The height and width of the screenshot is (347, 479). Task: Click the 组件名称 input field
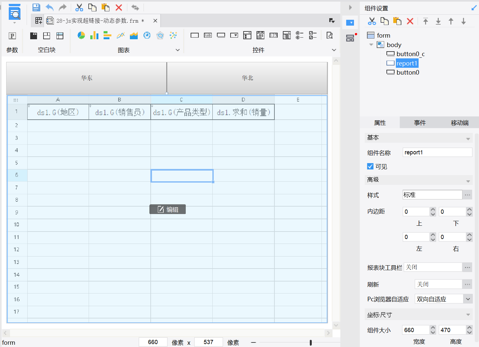coord(437,152)
